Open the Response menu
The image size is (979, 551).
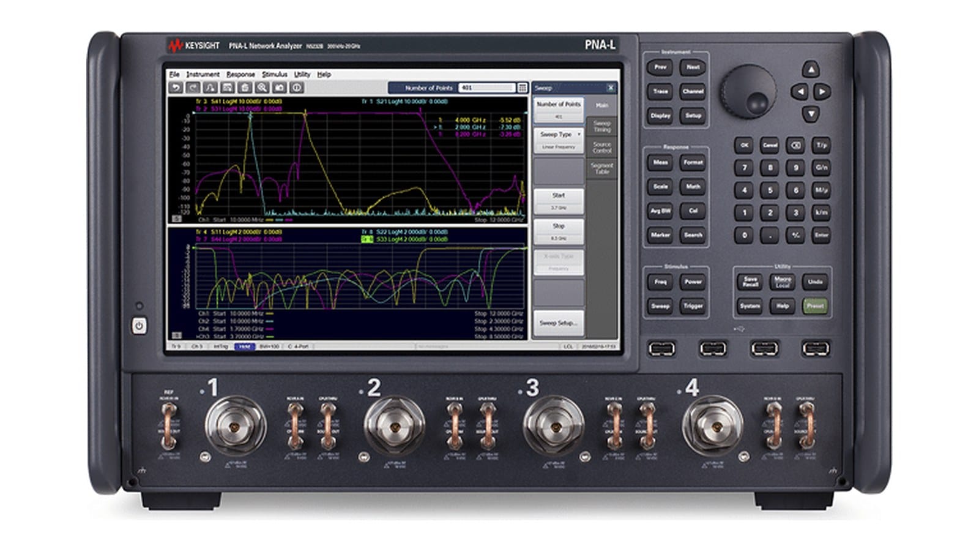pyautogui.click(x=240, y=74)
